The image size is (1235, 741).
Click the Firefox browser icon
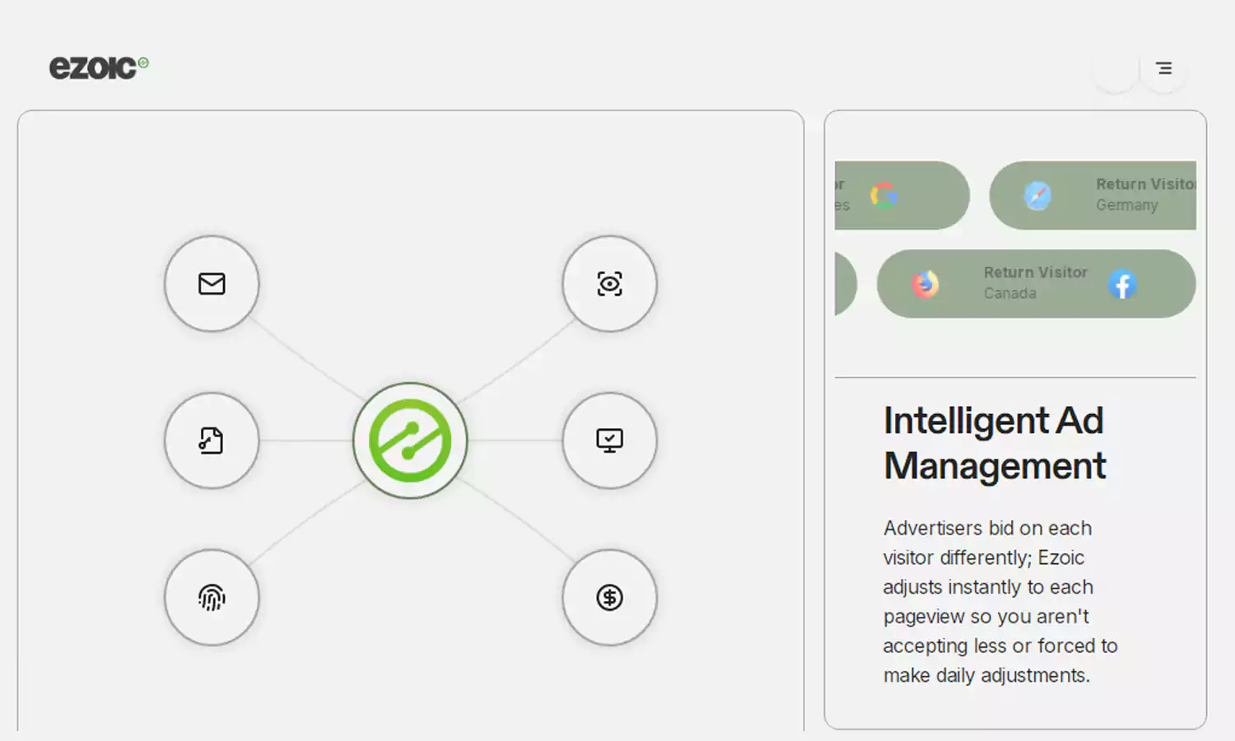[x=925, y=285]
